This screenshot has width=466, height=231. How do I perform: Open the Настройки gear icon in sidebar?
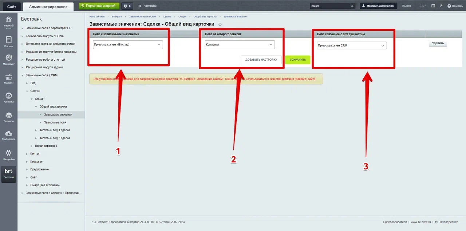9,153
